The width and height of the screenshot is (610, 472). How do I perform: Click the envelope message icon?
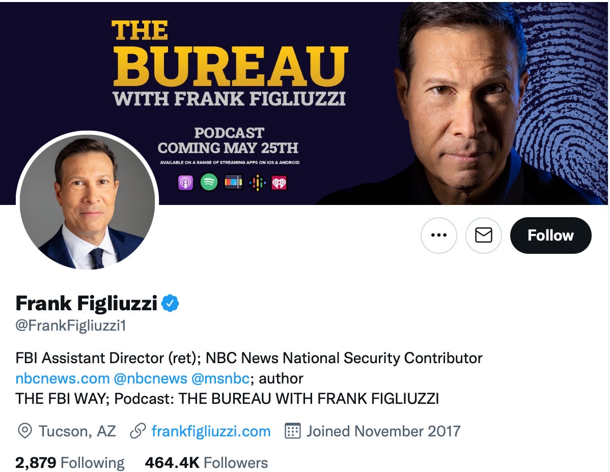(x=483, y=235)
